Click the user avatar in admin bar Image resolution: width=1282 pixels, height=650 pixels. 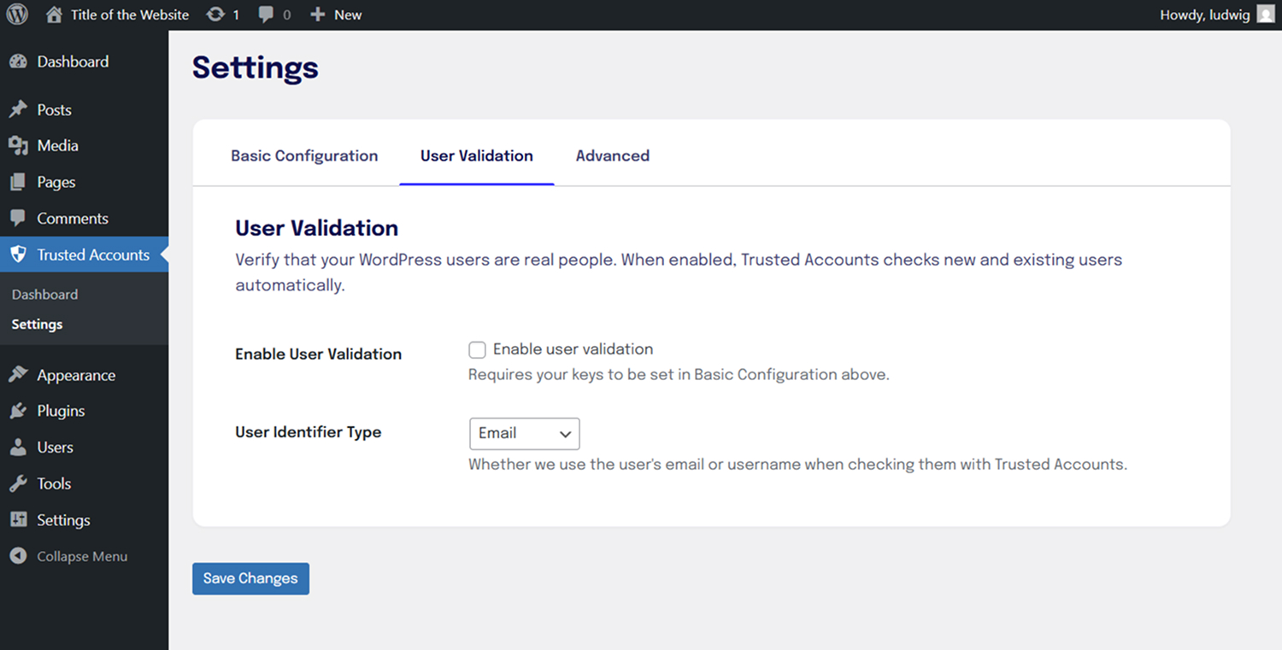pyautogui.click(x=1266, y=15)
